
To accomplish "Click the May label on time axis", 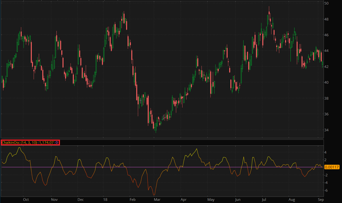I will (211, 199).
